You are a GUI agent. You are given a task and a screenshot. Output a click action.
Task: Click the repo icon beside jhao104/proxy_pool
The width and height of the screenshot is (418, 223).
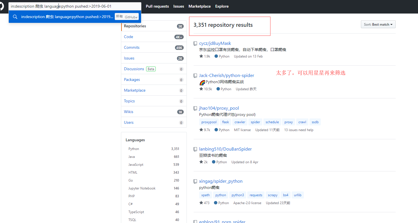(x=195, y=108)
